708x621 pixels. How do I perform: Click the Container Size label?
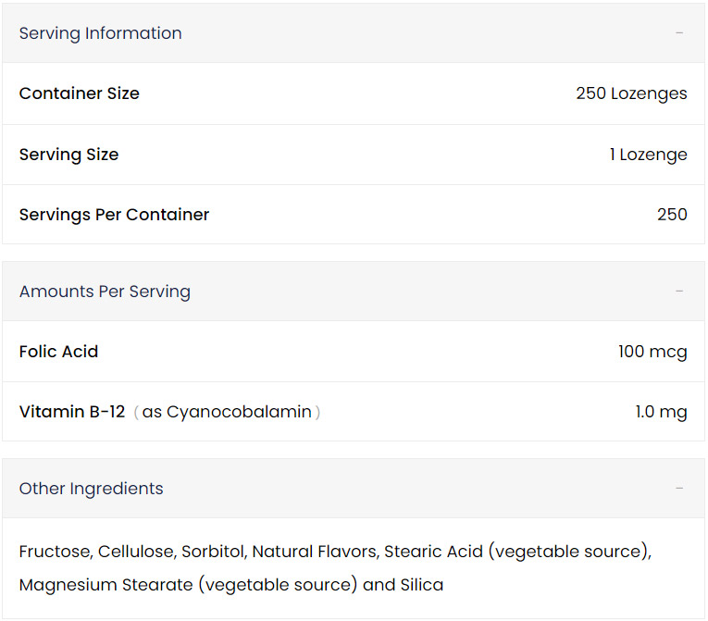80,93
